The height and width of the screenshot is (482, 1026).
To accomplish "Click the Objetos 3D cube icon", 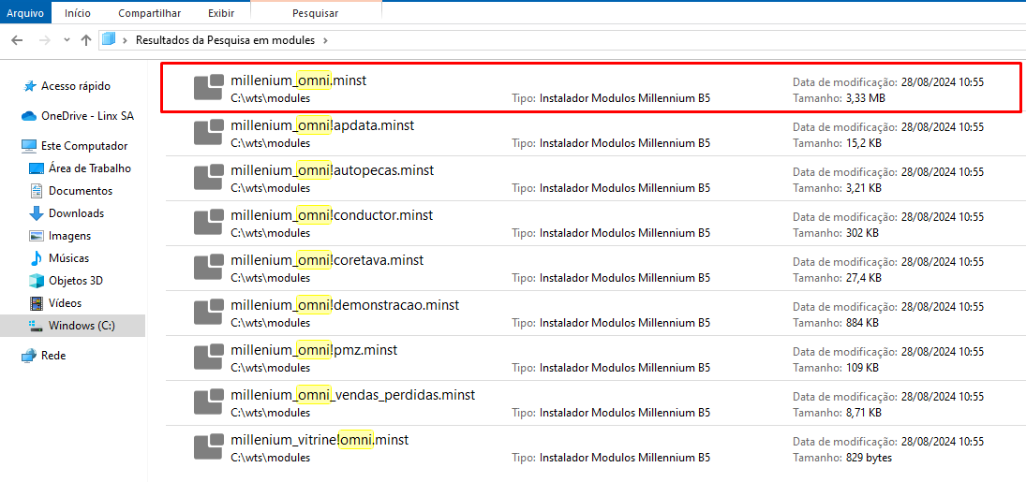I will click(x=37, y=281).
